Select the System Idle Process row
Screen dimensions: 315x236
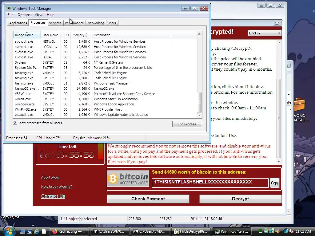(105, 68)
